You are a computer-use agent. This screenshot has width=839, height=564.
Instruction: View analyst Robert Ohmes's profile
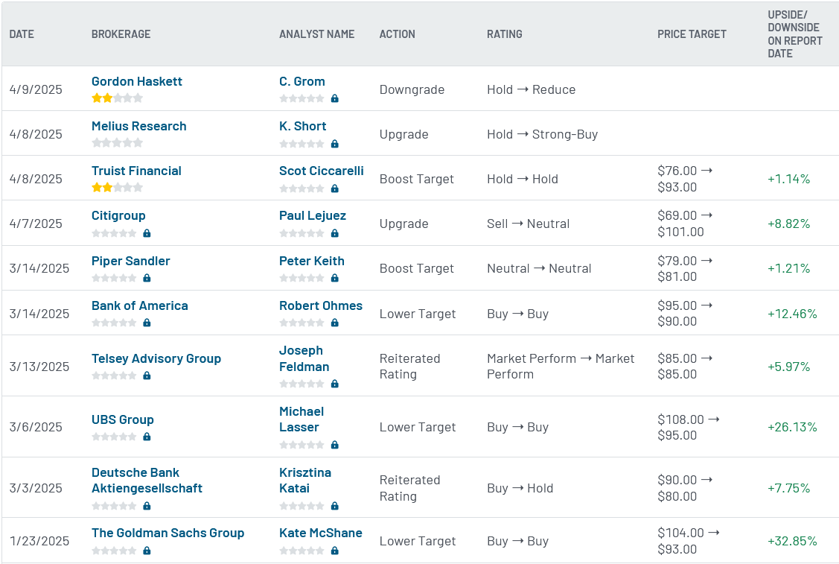point(321,305)
